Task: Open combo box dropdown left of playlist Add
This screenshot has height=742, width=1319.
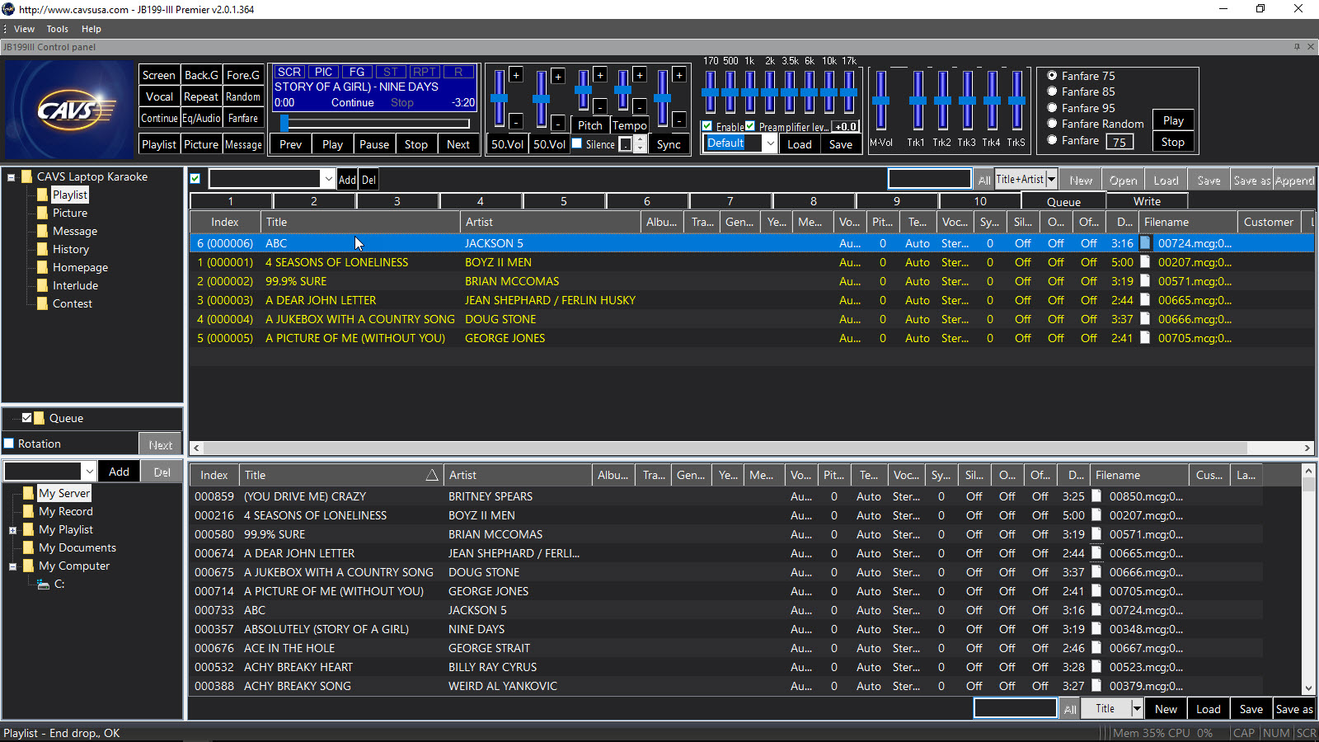Action: click(x=328, y=179)
